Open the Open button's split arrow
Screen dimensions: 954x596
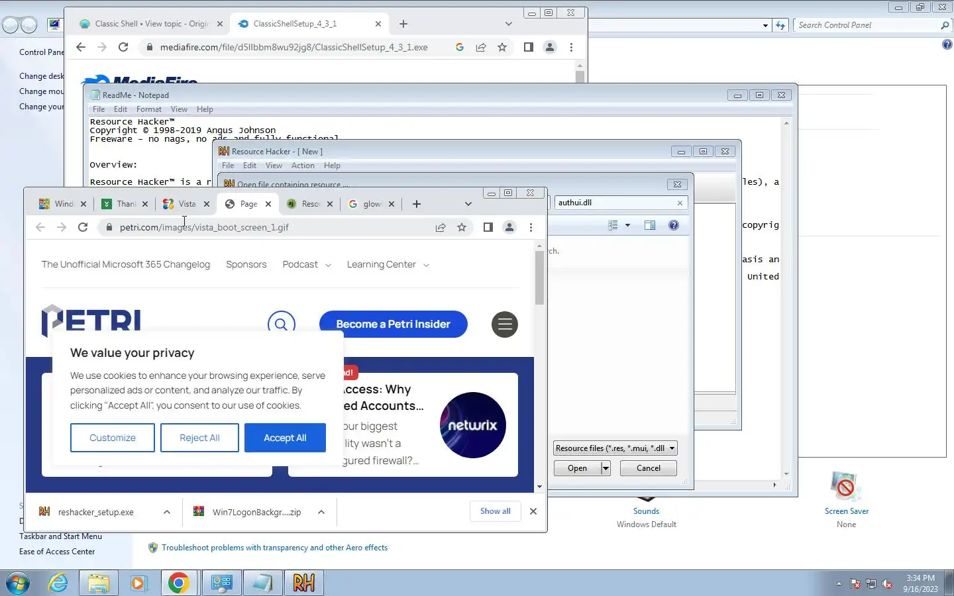pos(606,468)
